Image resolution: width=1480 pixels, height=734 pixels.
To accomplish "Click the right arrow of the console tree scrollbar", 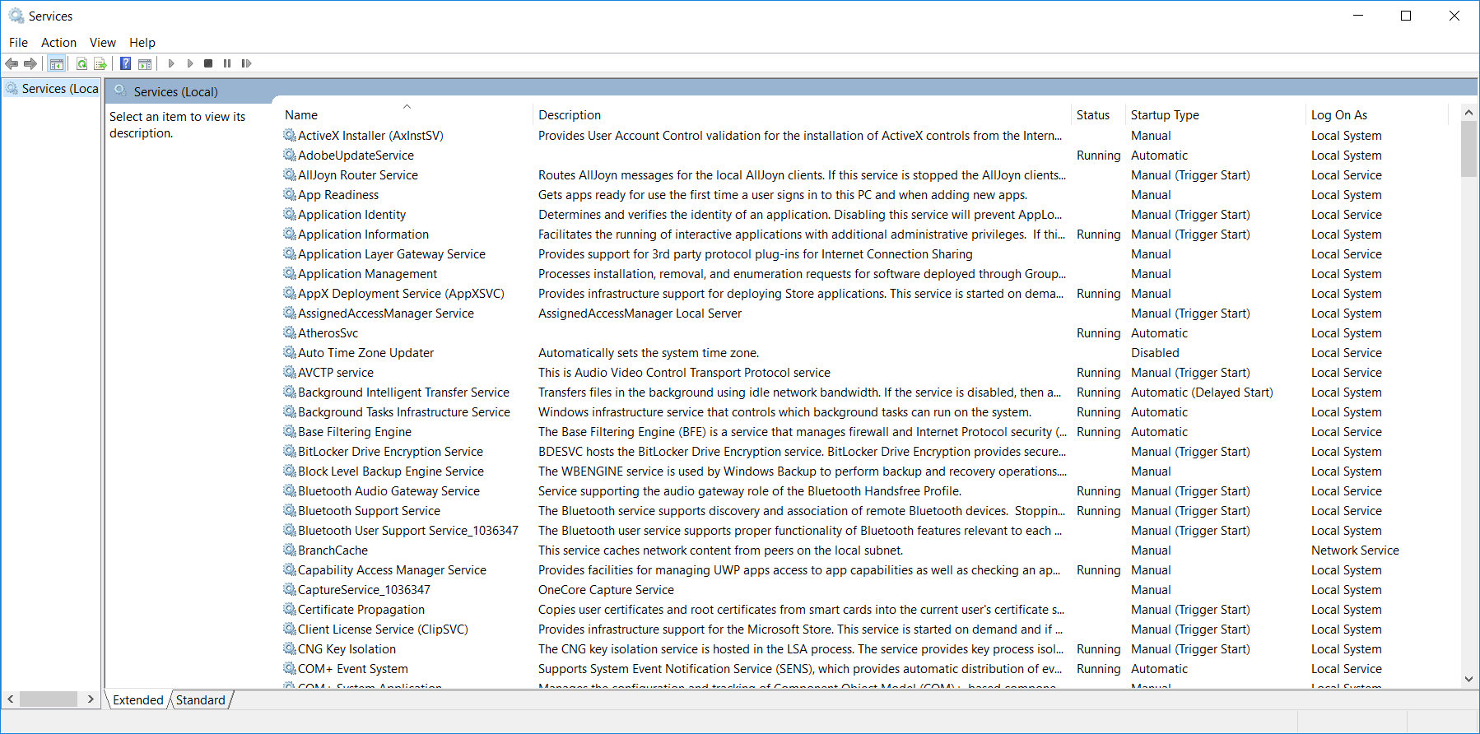I will click(91, 699).
